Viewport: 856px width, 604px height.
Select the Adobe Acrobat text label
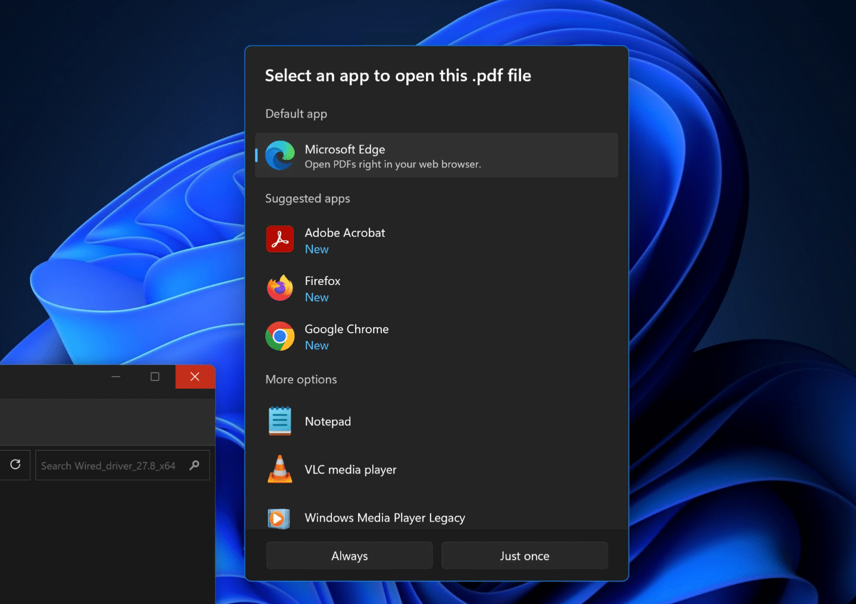345,233
